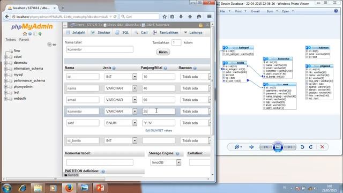Click the Firefox back arrow button
This screenshot has height=193, width=343.
pyautogui.click(x=7, y=17)
